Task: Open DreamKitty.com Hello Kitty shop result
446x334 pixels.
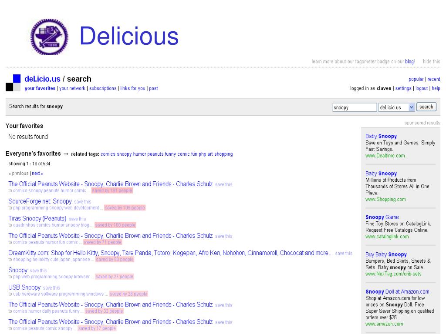Action: (170, 253)
